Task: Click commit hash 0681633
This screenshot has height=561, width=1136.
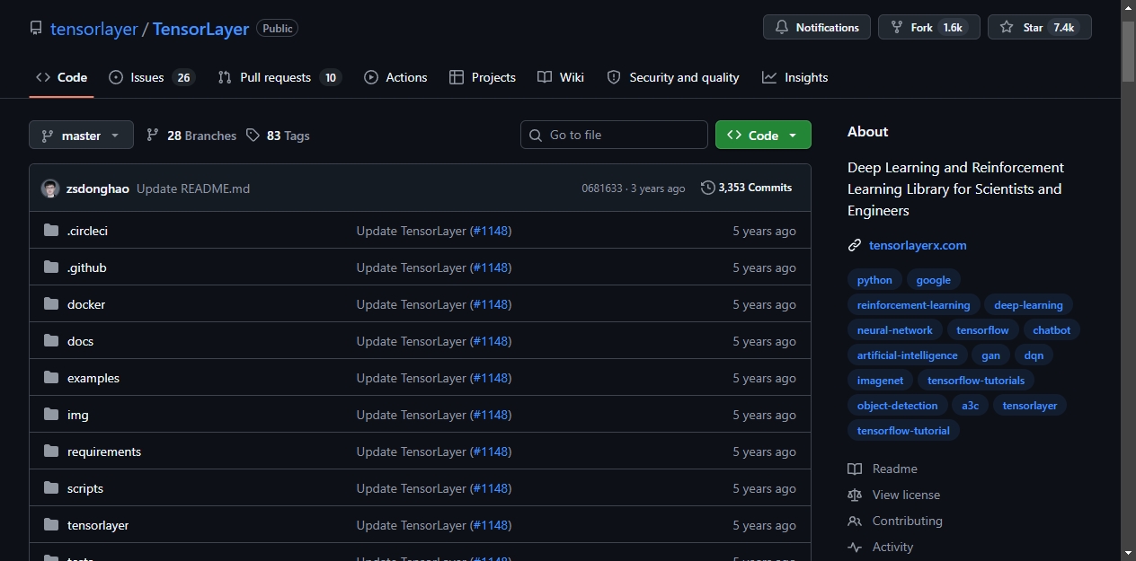Action: tap(602, 188)
